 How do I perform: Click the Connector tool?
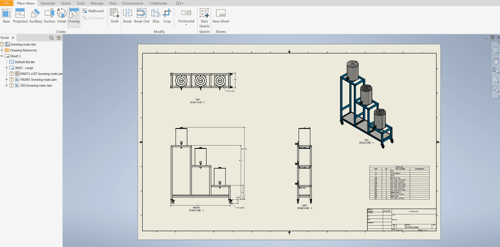[93, 18]
